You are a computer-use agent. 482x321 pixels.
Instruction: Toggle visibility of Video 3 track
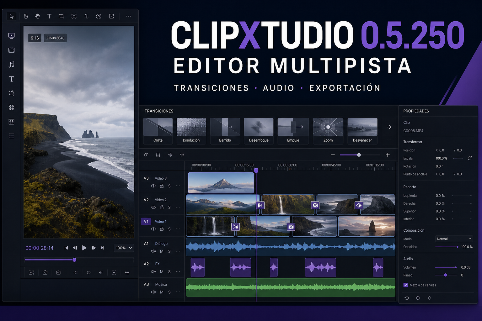pos(153,186)
